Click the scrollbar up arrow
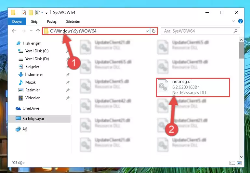The height and width of the screenshot is (173, 250). pyautogui.click(x=241, y=40)
